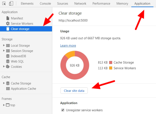Screen dimensions: 156x114
Task: Toggle the device toolbar icon
Action: (11, 4)
